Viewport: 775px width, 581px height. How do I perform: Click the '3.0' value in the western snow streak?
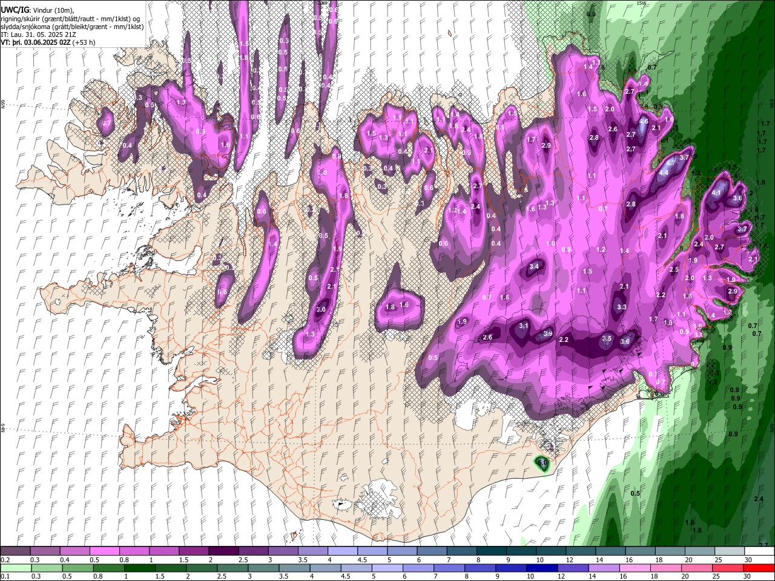click(322, 310)
